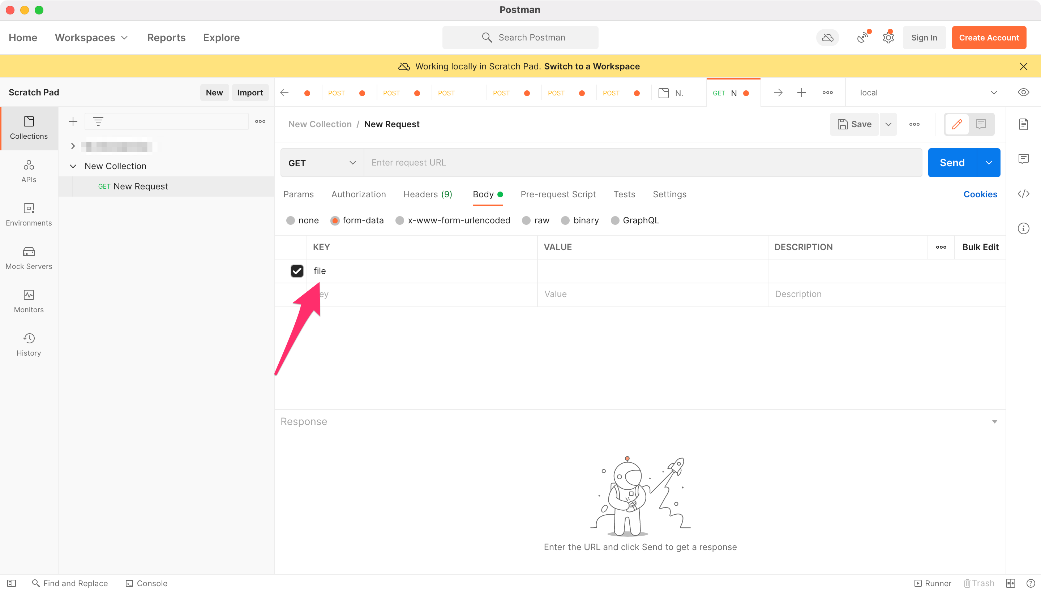Switch to the Pre-request Script tab
Screen dimensions: 1041x592
click(x=558, y=194)
